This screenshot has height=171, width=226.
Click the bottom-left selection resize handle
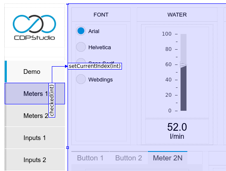click(68, 148)
